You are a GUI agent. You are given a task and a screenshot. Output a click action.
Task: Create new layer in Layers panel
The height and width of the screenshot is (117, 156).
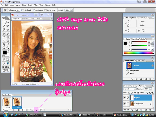(x=146, y=110)
